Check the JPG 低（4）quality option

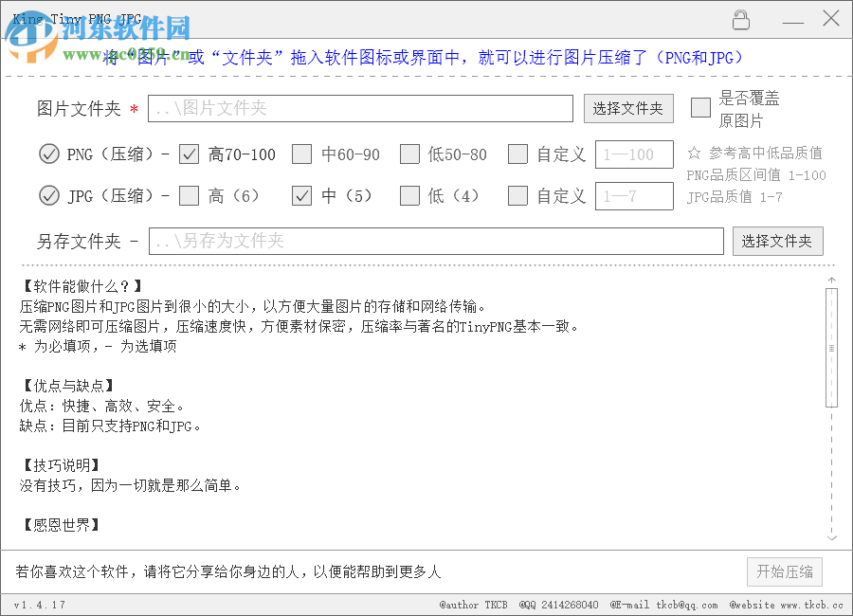(x=409, y=196)
